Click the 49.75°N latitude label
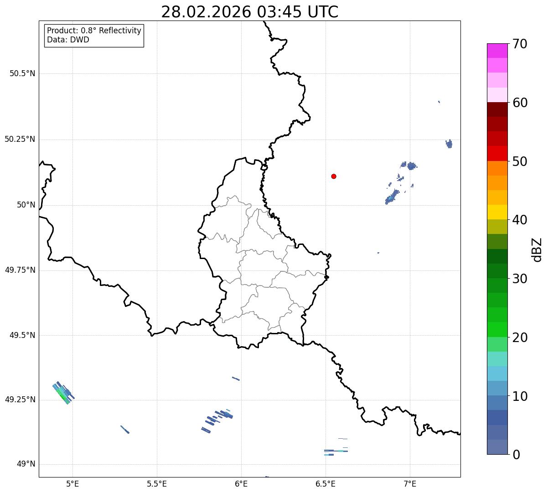The image size is (548, 493). click(x=20, y=270)
